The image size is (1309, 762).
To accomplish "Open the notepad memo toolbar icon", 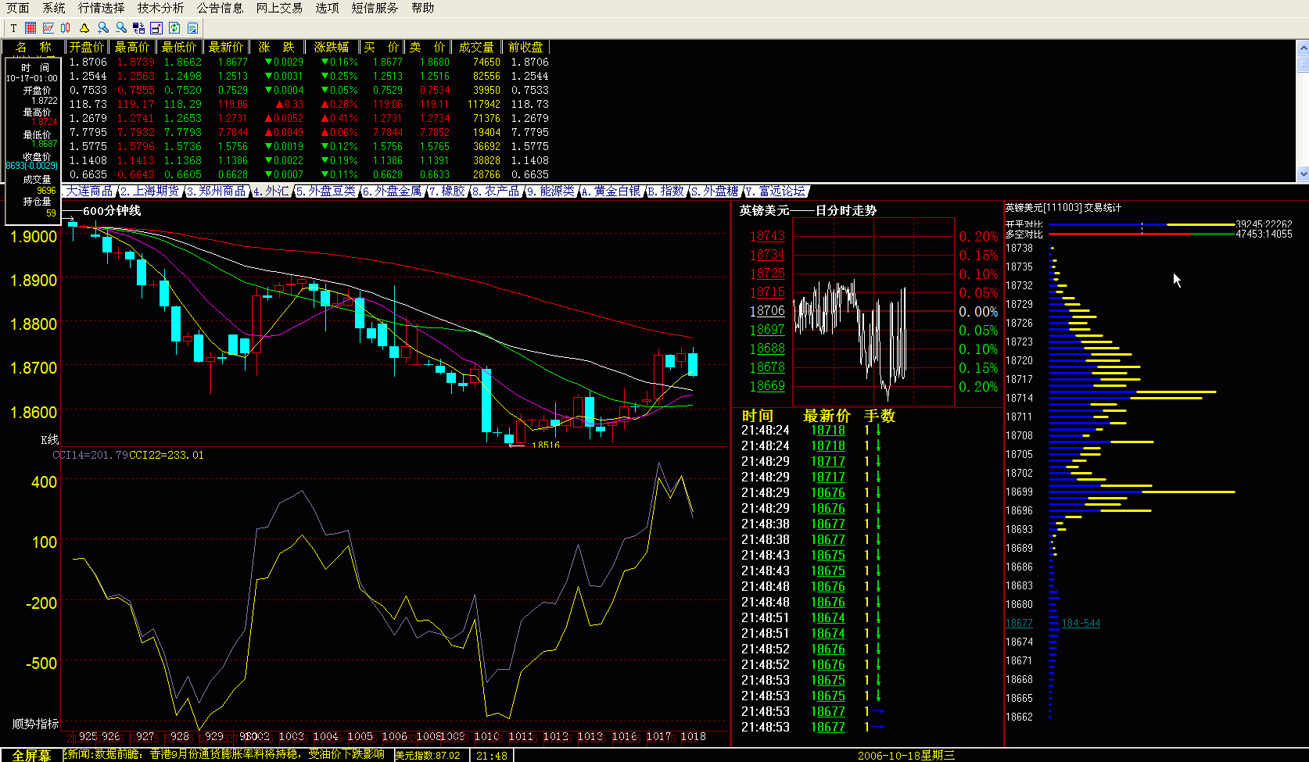I will tap(192, 28).
